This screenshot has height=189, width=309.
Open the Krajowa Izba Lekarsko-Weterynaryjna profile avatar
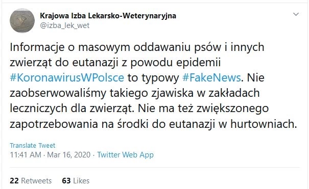22,20
